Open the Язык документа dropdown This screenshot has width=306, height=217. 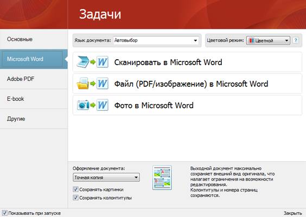point(156,40)
